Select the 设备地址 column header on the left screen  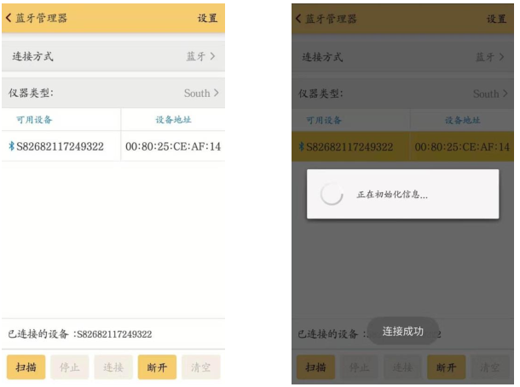pos(173,120)
